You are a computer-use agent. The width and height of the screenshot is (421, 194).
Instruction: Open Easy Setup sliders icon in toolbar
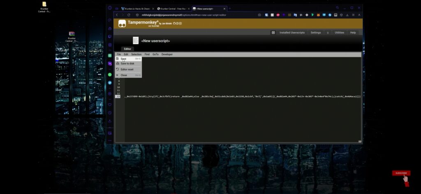tap(353, 15)
